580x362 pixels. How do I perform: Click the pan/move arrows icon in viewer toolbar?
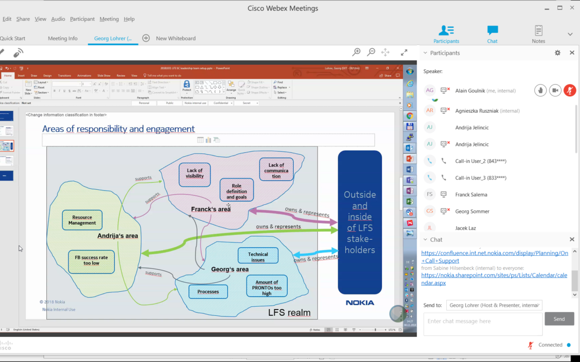coord(385,53)
